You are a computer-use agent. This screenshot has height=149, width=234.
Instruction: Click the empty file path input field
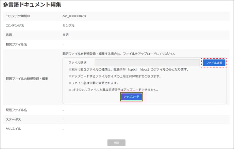(147, 63)
